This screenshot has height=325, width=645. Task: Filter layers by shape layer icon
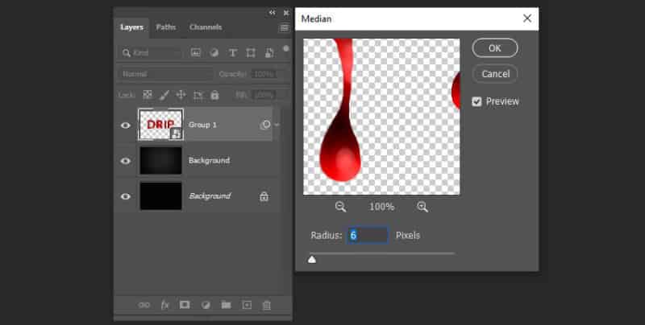pos(251,52)
